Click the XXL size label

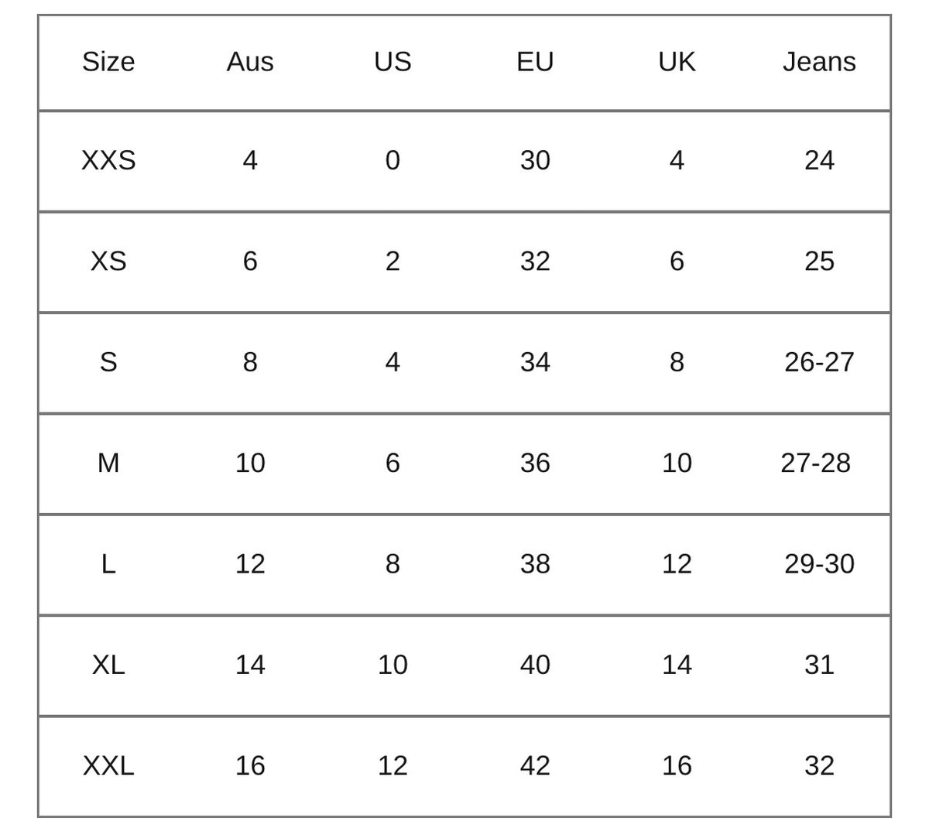(x=108, y=765)
